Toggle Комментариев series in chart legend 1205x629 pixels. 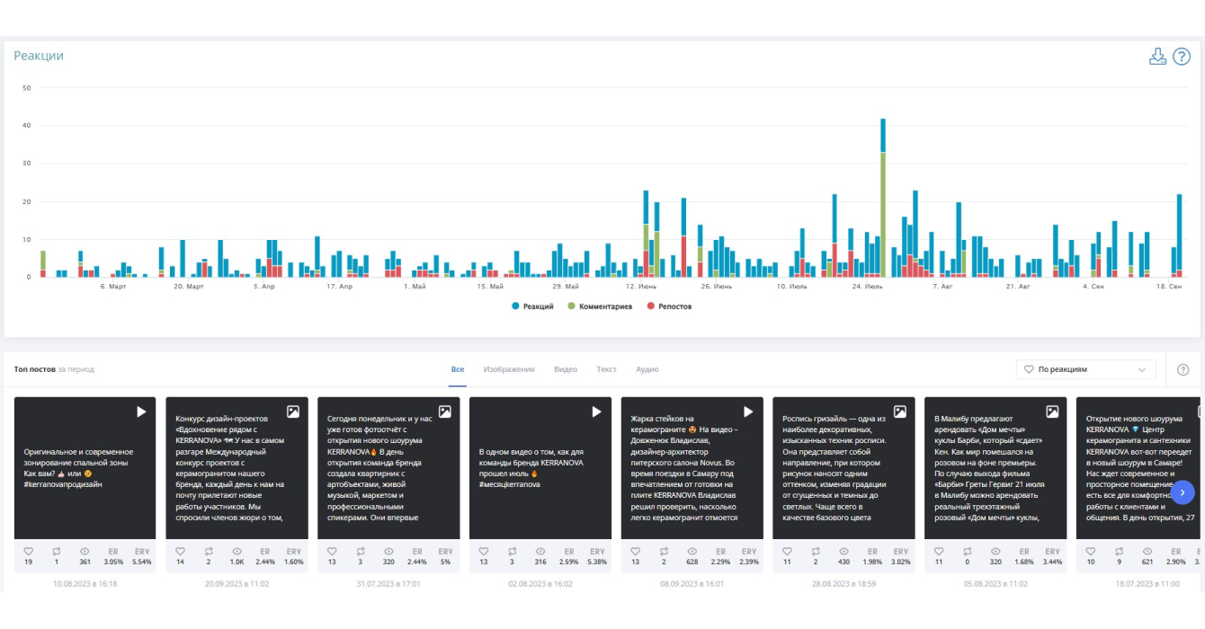pyautogui.click(x=600, y=306)
